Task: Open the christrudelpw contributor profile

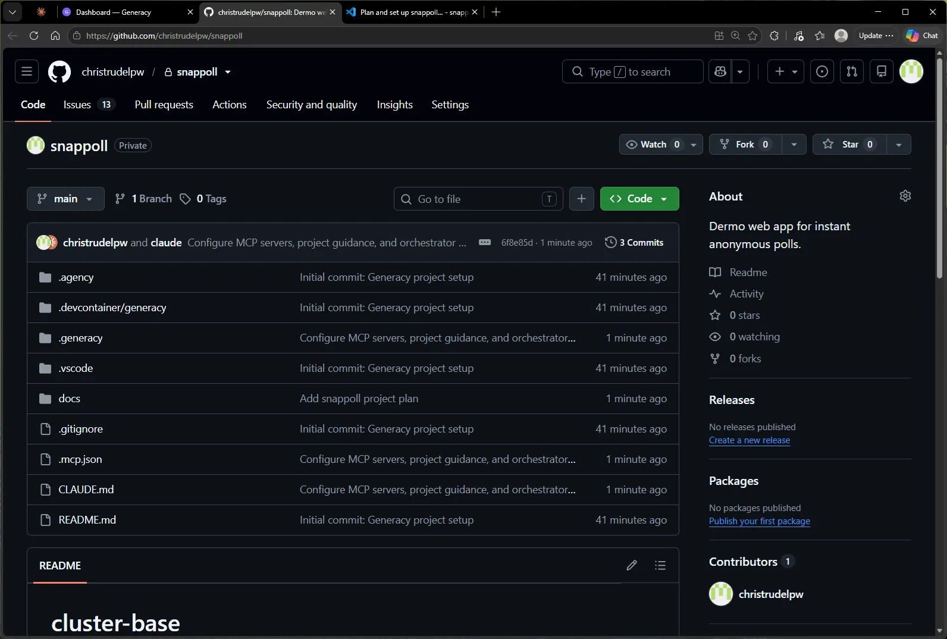Action: tap(771, 594)
